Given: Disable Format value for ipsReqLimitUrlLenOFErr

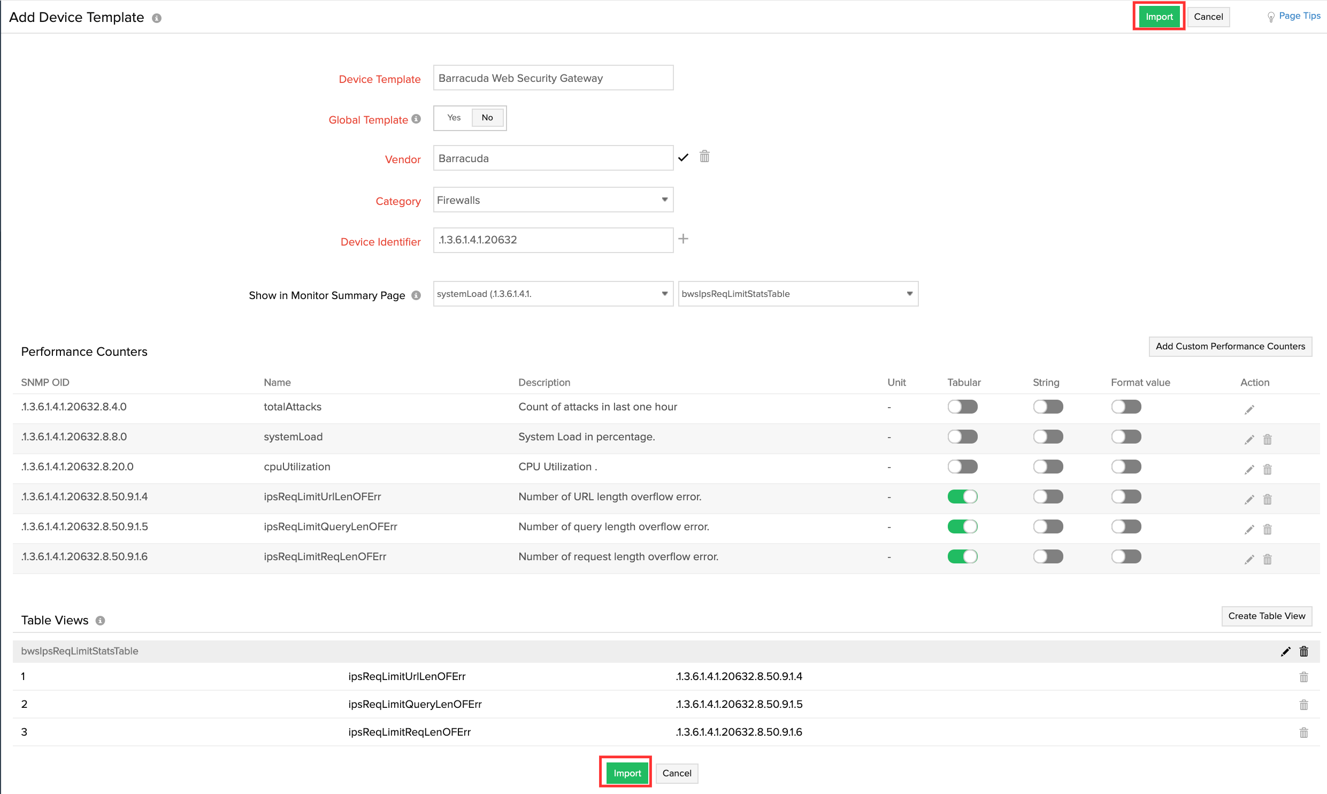Looking at the screenshot, I should pos(1126,496).
